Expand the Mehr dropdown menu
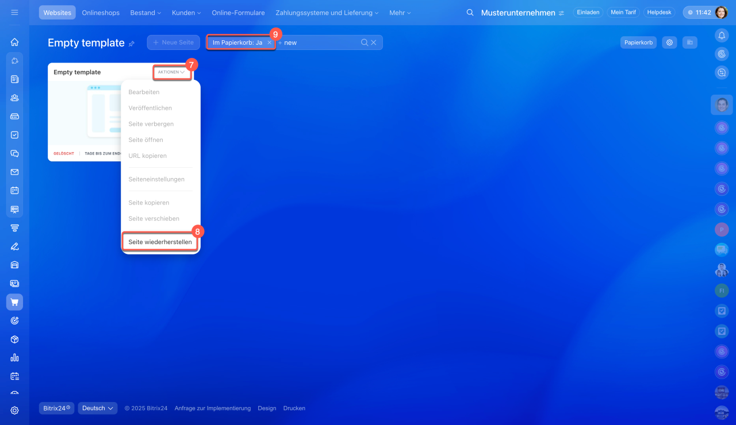This screenshot has height=425, width=736. point(400,13)
